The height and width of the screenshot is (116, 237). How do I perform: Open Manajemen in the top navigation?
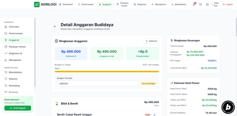coord(159,4)
